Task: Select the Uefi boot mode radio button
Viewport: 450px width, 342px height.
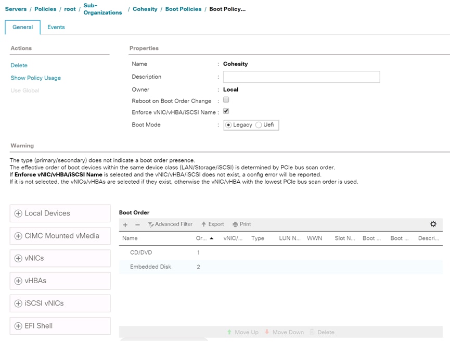Action: point(258,124)
